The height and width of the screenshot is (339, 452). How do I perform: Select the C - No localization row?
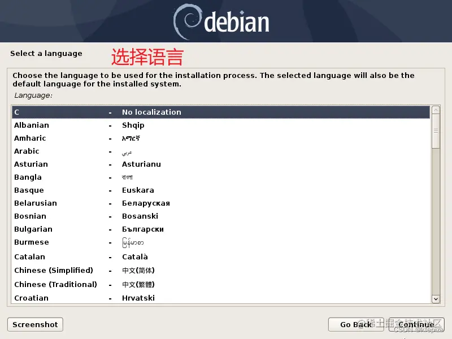(x=221, y=112)
